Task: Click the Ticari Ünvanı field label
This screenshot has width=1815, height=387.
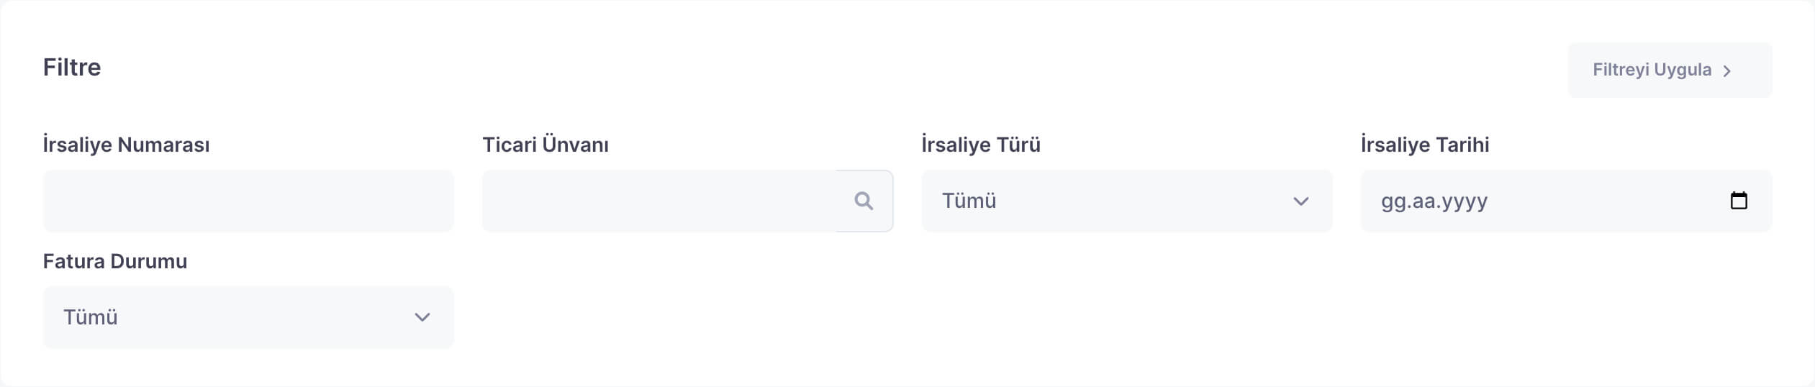Action: coord(546,145)
